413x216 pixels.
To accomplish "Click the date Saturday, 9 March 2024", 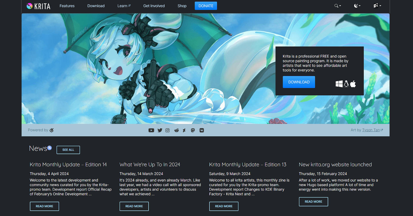I will pyautogui.click(x=230, y=174).
